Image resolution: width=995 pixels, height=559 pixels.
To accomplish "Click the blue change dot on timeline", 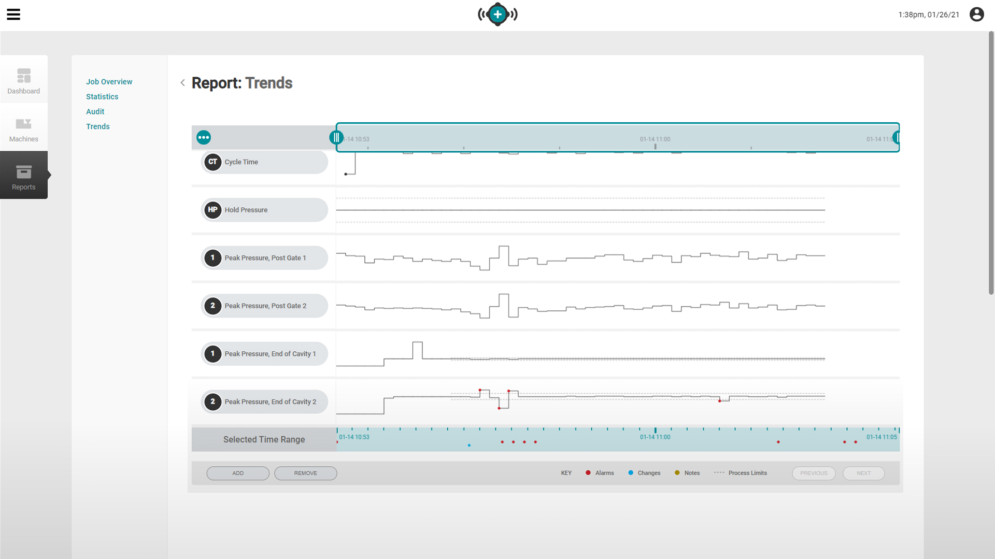I will click(x=469, y=446).
